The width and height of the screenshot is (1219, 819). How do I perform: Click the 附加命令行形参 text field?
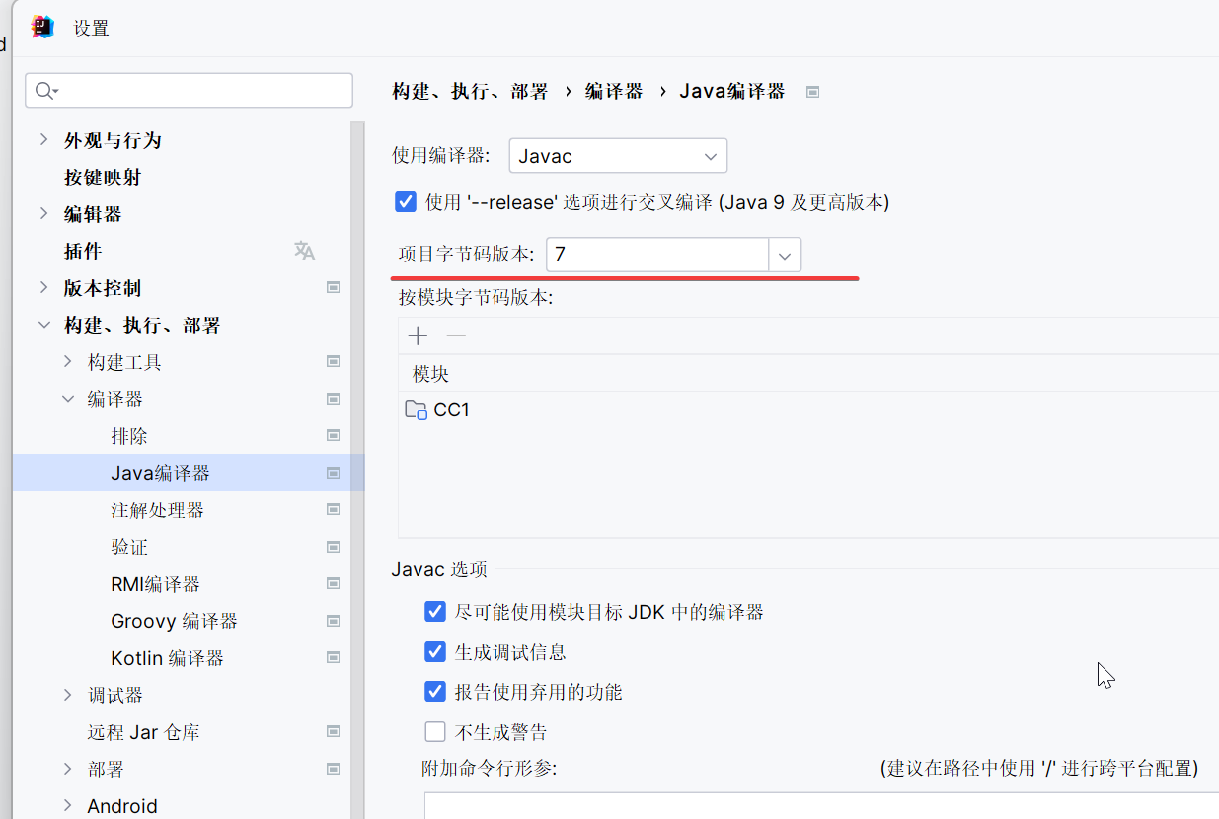[819, 804]
